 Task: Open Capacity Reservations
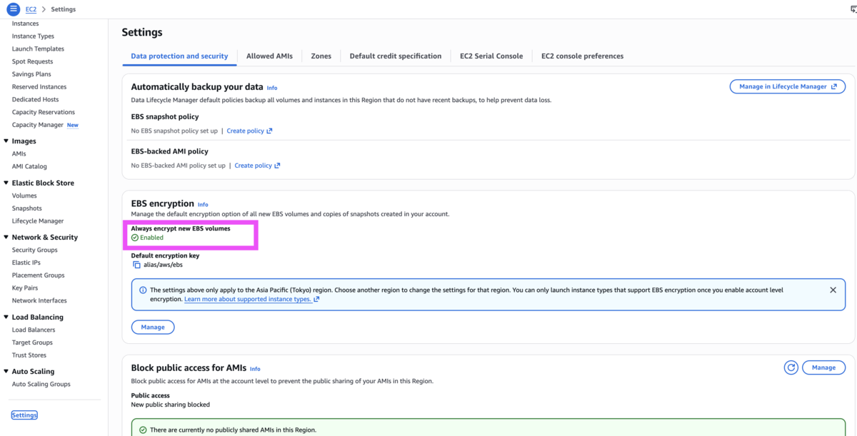click(43, 112)
